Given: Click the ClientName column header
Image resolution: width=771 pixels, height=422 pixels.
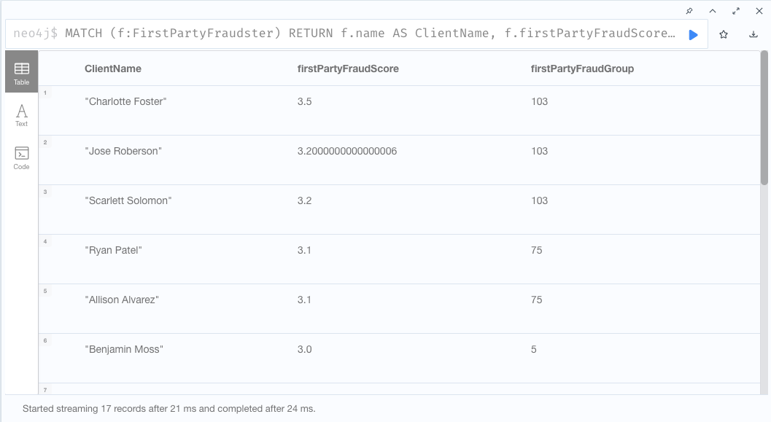Looking at the screenshot, I should 112,69.
